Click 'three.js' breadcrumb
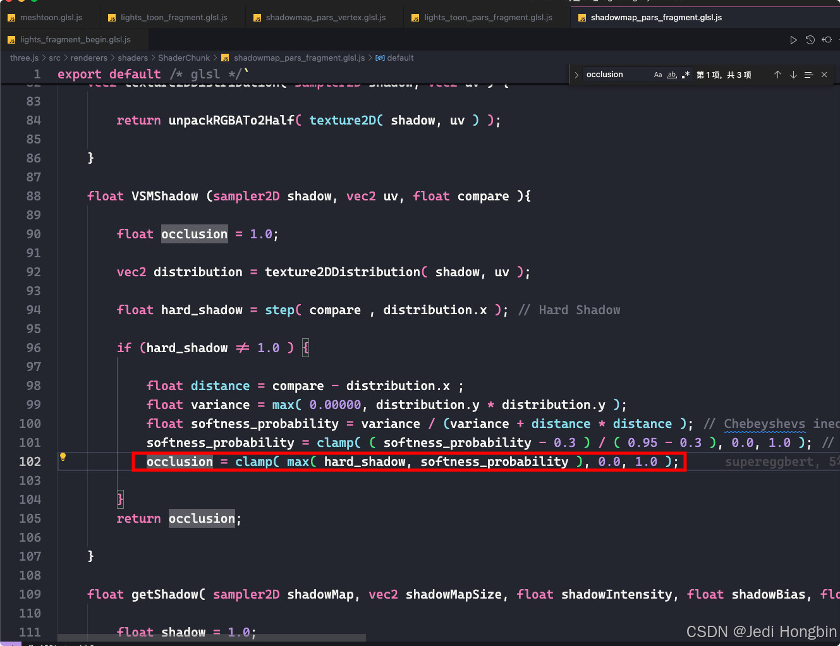This screenshot has width=840, height=646. [24, 58]
